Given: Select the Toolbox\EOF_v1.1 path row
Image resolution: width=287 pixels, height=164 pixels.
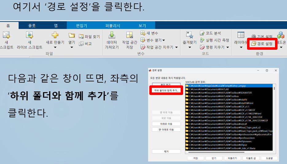Looking at the screenshot, I should [229, 107].
